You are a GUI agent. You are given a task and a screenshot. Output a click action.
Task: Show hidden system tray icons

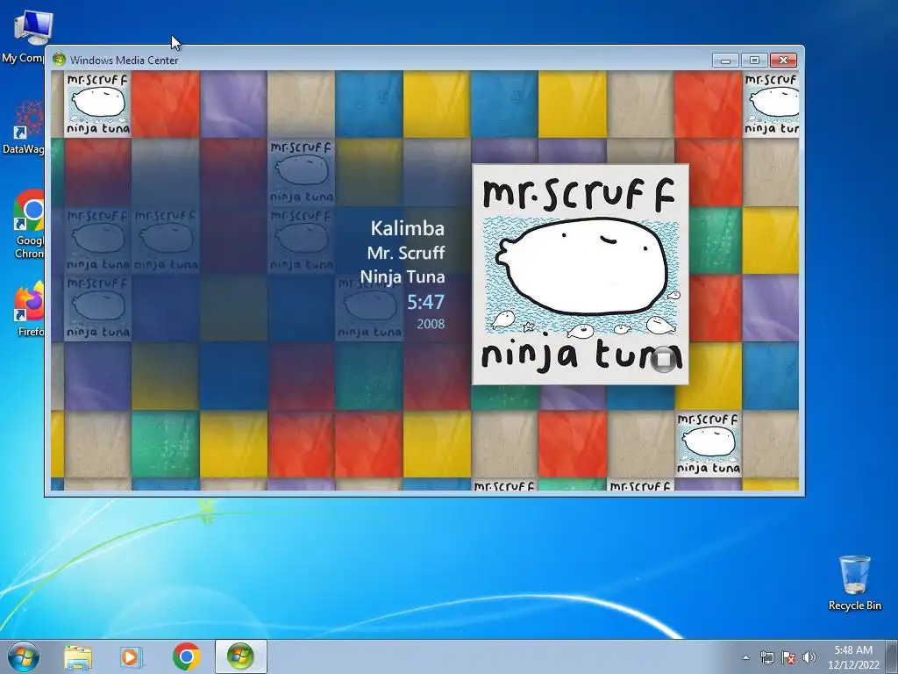coord(745,657)
